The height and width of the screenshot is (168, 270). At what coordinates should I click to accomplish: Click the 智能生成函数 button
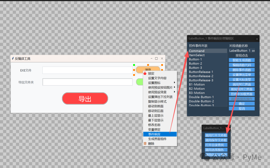[x=241, y=60]
